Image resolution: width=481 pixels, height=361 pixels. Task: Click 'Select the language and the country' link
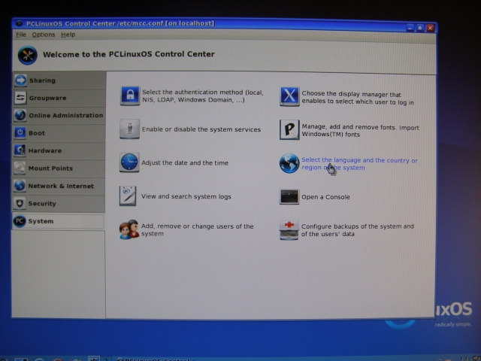[x=359, y=160]
